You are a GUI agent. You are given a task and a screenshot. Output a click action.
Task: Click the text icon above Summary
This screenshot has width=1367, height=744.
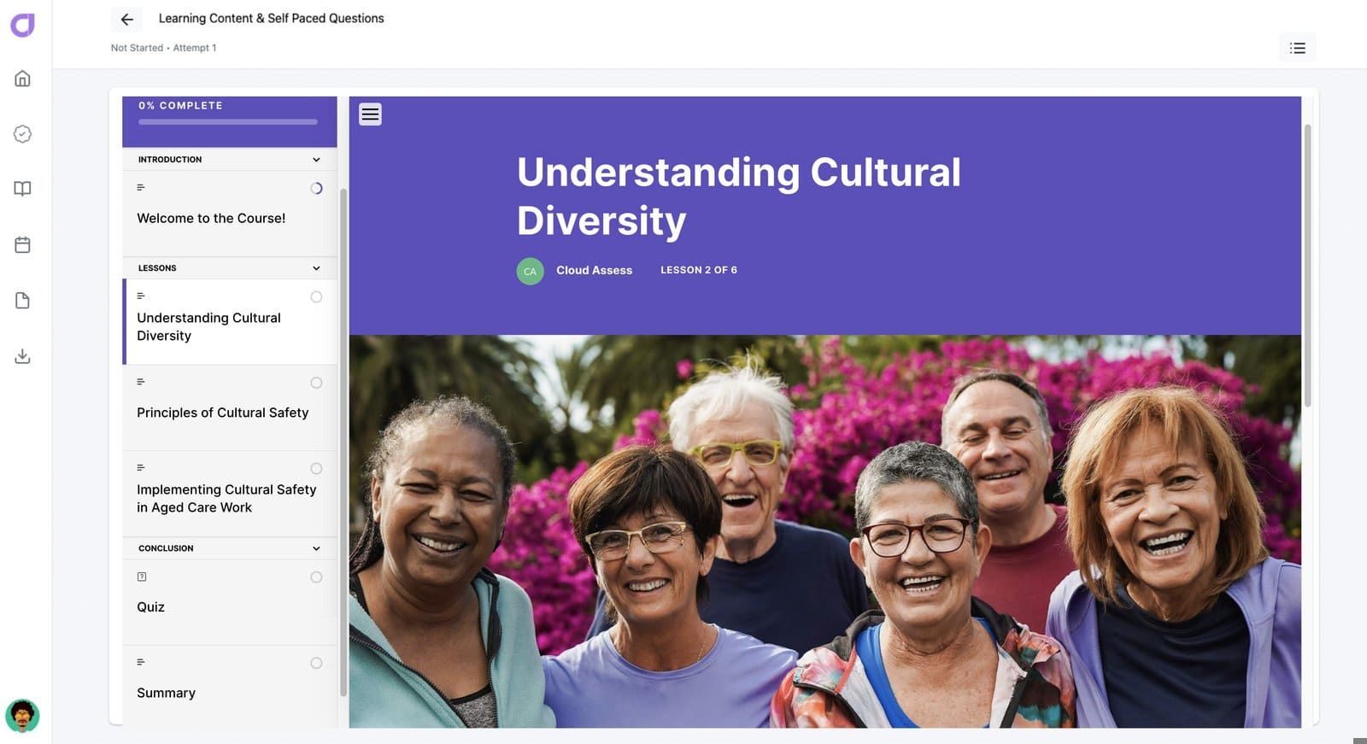(141, 662)
